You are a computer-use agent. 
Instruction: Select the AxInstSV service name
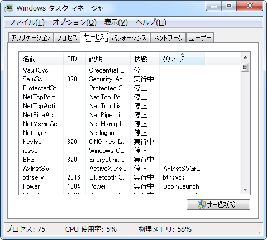pos(36,169)
